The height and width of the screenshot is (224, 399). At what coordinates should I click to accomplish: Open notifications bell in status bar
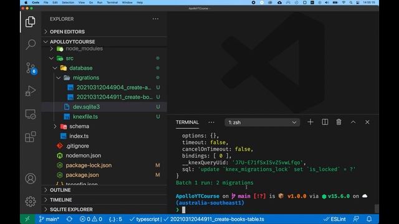369,219
